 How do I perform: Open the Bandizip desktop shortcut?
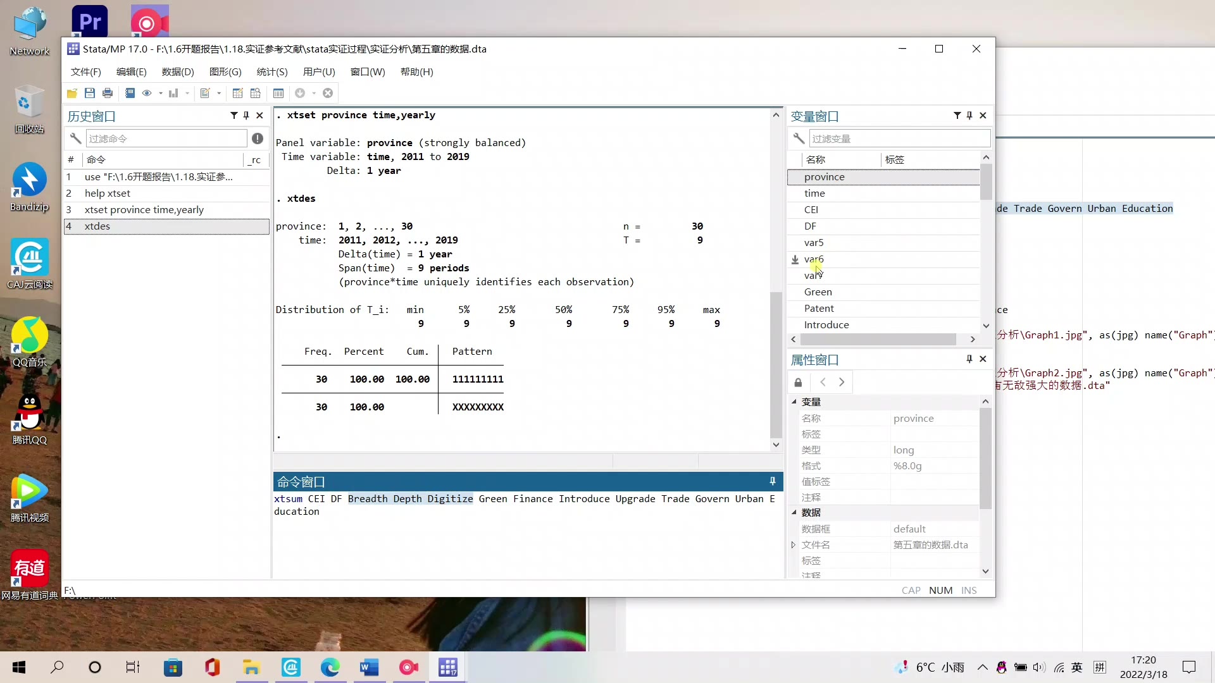(x=30, y=187)
